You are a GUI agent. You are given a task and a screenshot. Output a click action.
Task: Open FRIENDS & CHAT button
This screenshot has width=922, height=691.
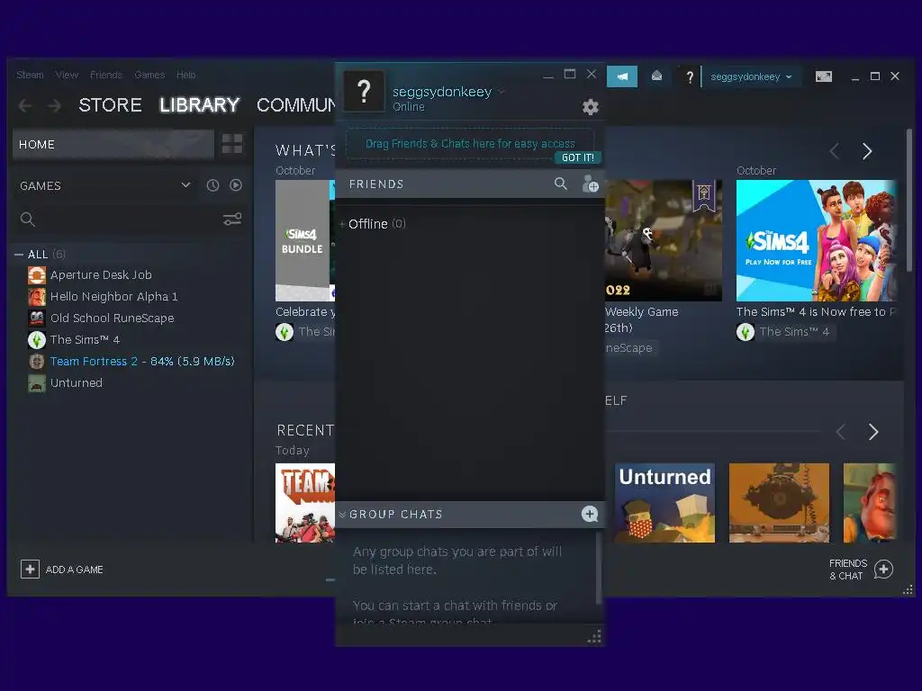[861, 570]
